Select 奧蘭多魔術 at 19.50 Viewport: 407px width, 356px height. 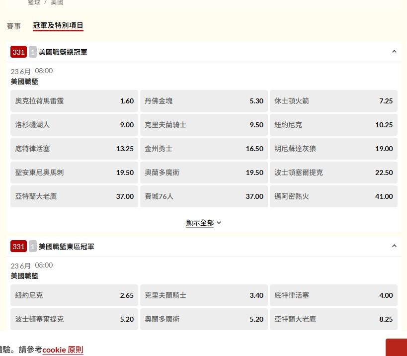click(x=204, y=173)
